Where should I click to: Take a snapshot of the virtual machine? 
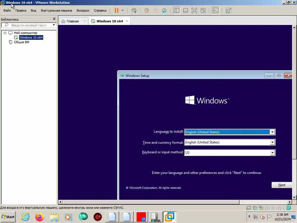[x=146, y=10]
